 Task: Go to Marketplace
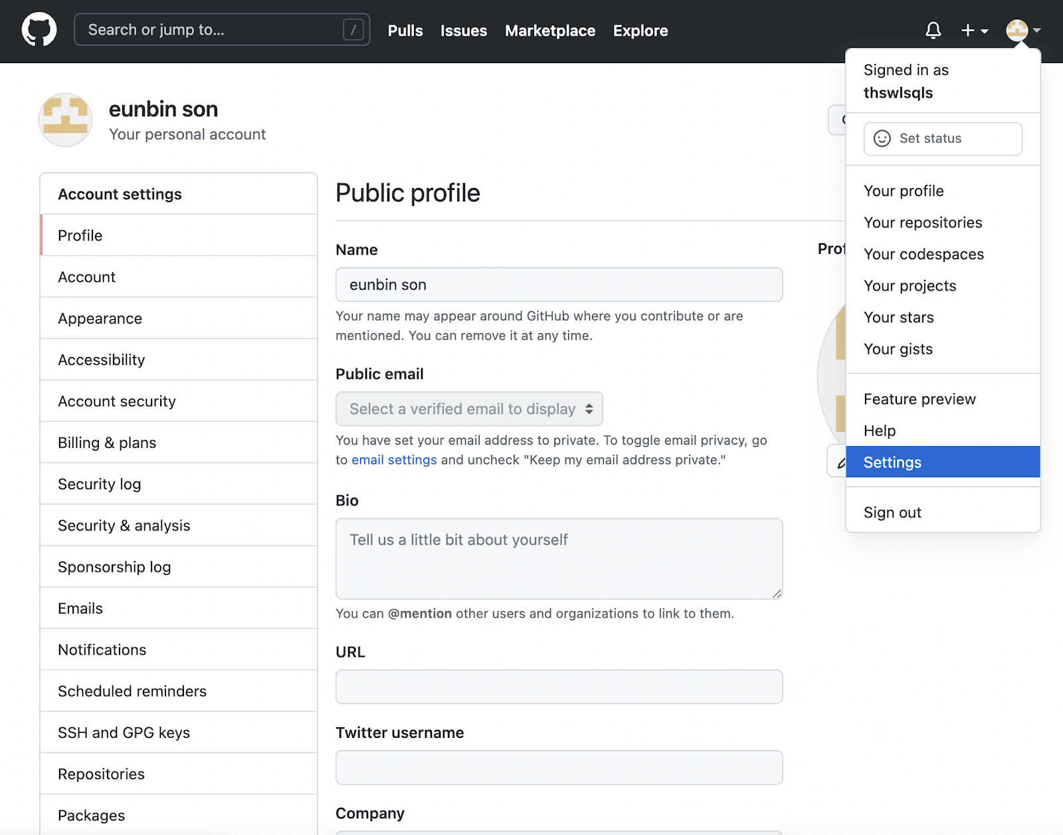point(550,31)
